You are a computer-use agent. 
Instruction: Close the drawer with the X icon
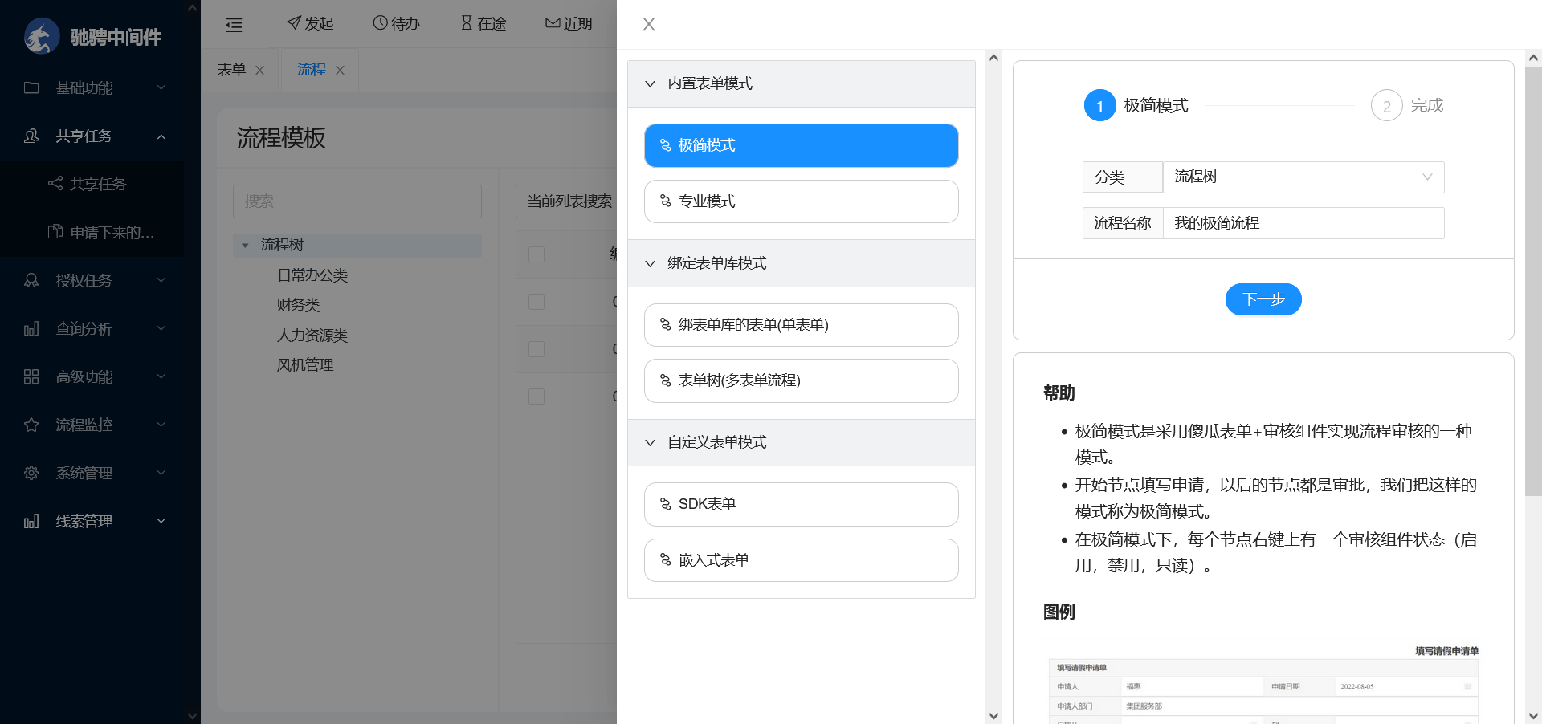coord(649,25)
